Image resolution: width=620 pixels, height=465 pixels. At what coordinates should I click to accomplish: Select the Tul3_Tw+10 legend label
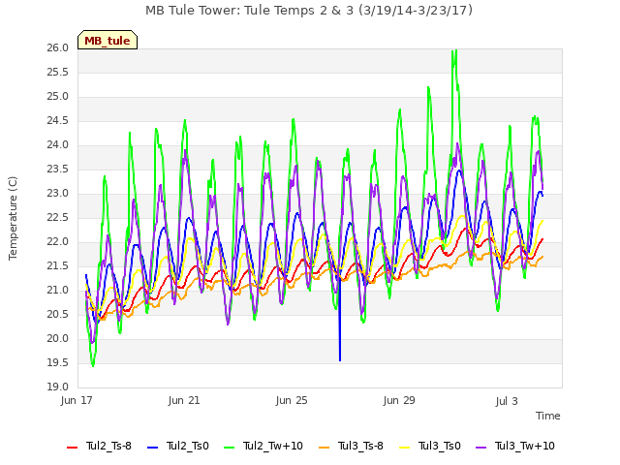[525, 446]
